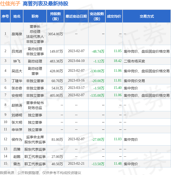Image resolution: width=171 pixels, height=175 pixels.
Task: Select the 职务 column header
Action: click(35, 16)
